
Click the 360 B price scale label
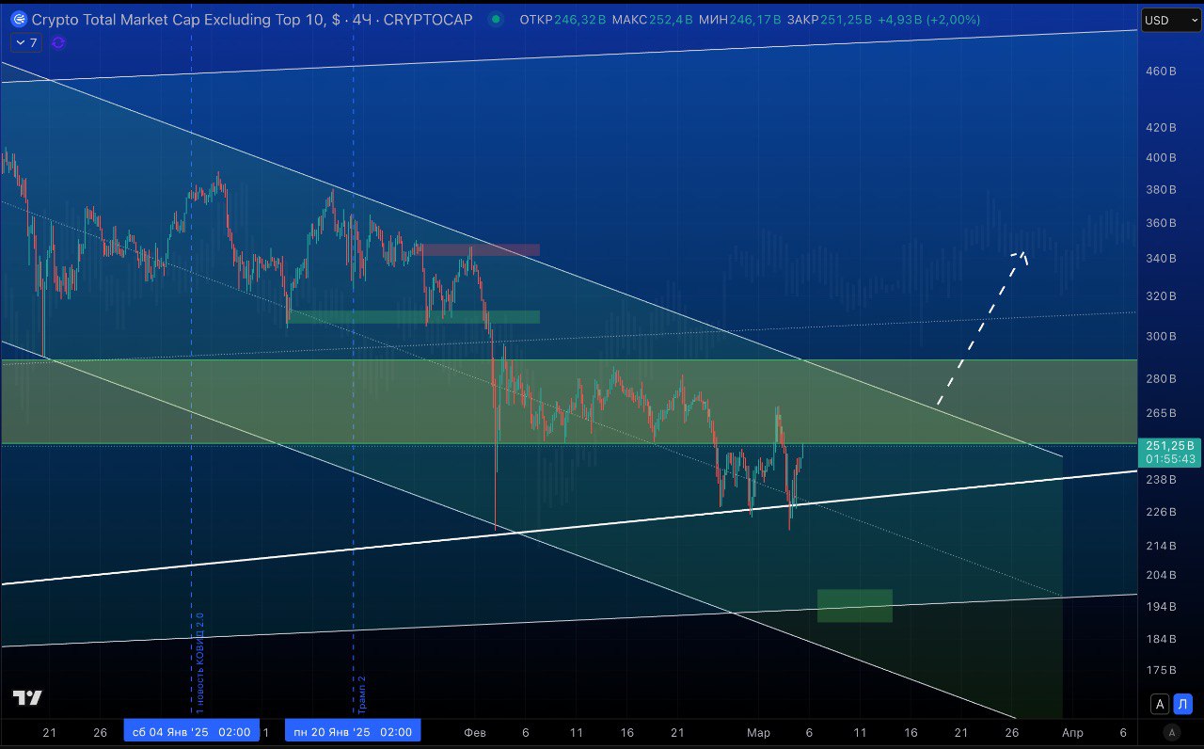click(x=1160, y=223)
